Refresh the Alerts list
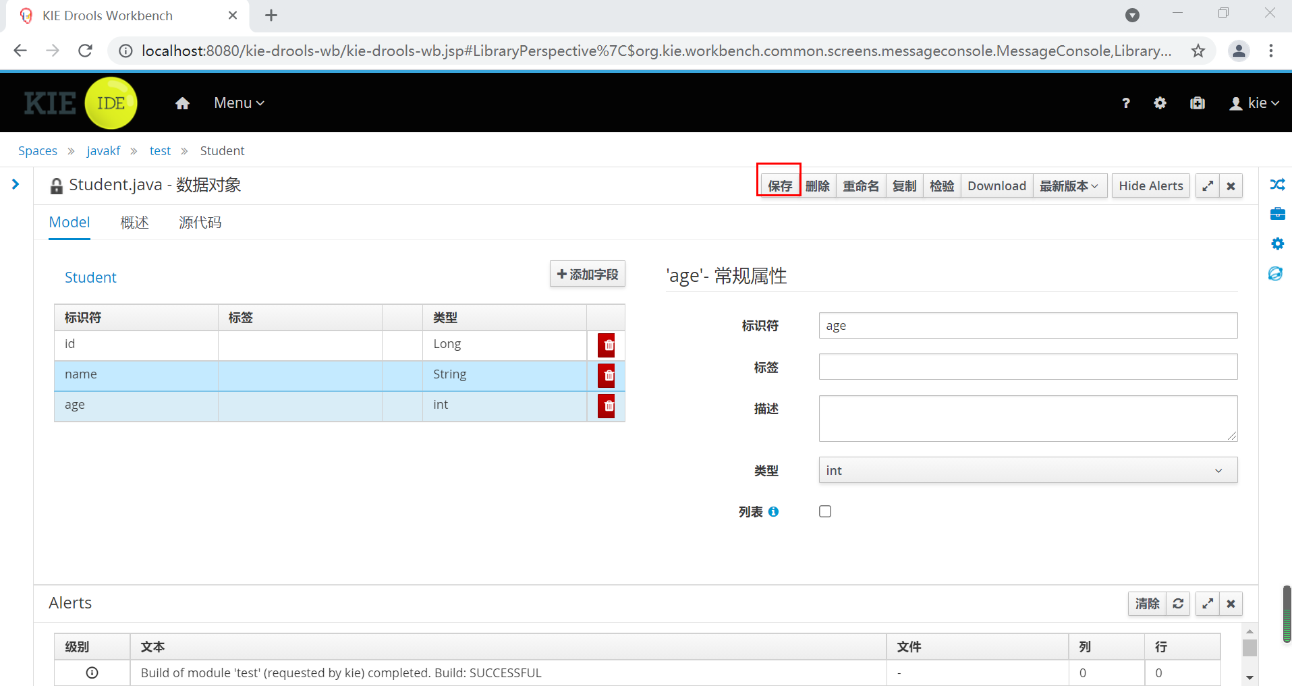Viewport: 1292px width, 686px height. 1178,604
